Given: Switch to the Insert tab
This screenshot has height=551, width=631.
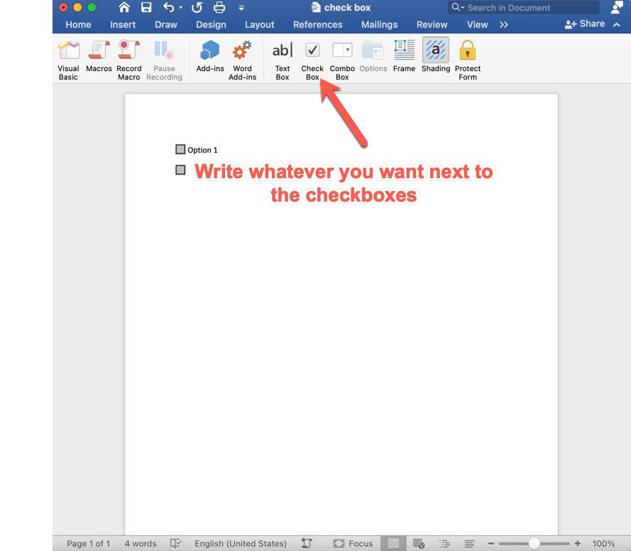Looking at the screenshot, I should [123, 25].
